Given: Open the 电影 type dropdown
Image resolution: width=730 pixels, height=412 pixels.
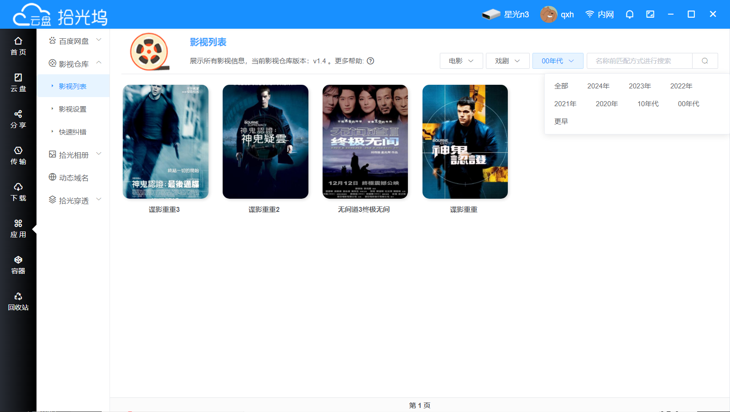Looking at the screenshot, I should coord(461,61).
